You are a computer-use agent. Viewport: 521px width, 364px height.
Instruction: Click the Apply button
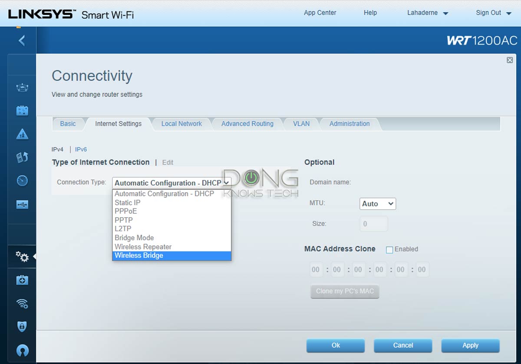[x=470, y=345]
